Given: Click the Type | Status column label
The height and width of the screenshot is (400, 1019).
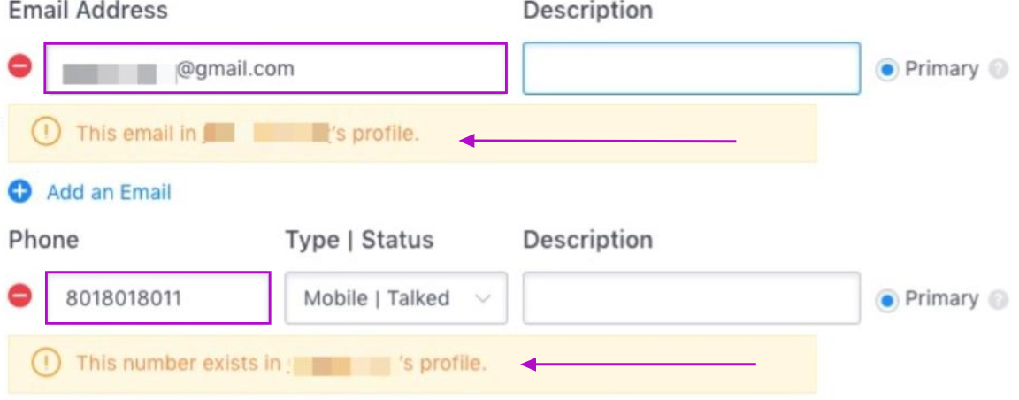Looking at the screenshot, I should pyautogui.click(x=359, y=240).
